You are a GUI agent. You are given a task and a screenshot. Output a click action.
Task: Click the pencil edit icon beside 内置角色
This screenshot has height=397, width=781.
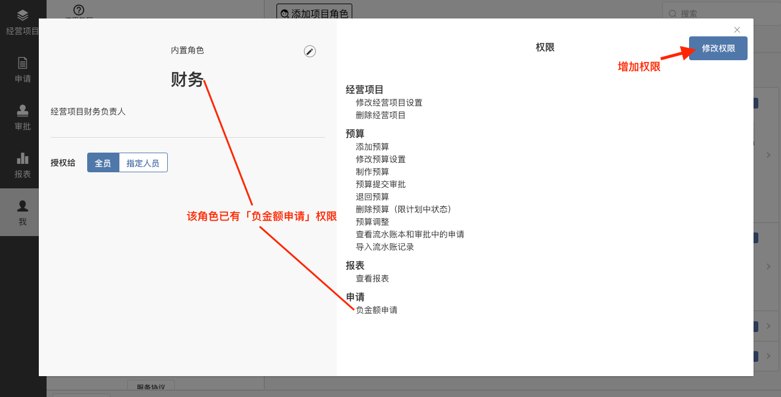coord(309,51)
